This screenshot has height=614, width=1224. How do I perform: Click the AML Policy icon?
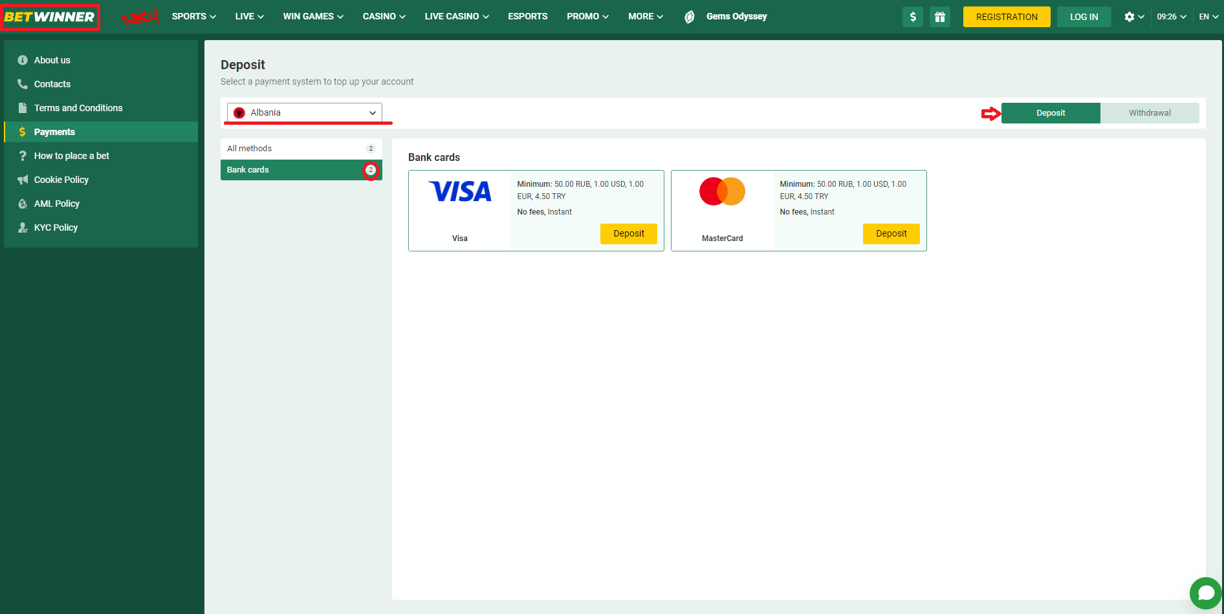23,204
